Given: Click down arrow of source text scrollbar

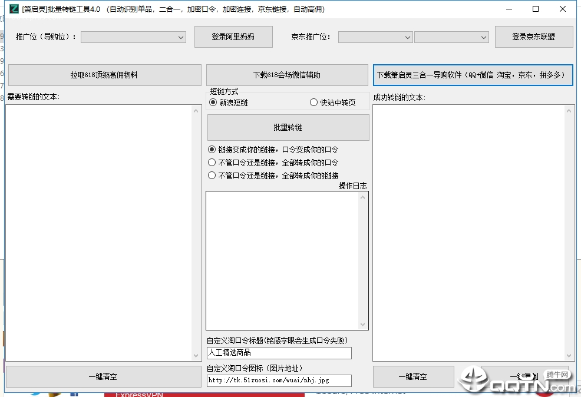Looking at the screenshot, I should pyautogui.click(x=196, y=356).
